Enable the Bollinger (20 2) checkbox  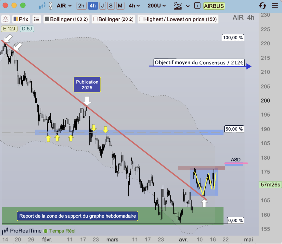(x=96, y=19)
